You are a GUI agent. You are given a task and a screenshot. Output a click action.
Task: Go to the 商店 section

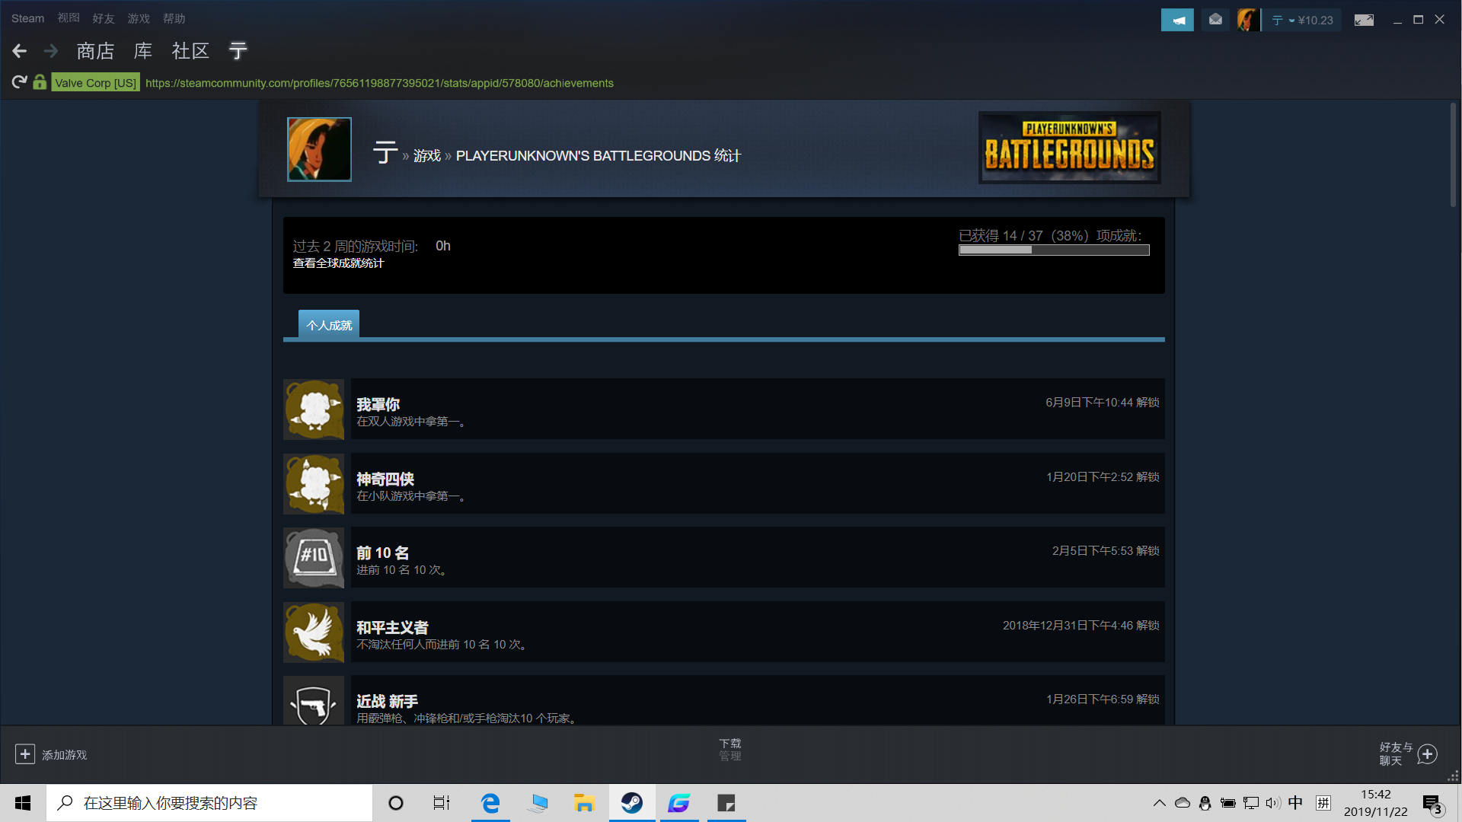[x=95, y=51]
